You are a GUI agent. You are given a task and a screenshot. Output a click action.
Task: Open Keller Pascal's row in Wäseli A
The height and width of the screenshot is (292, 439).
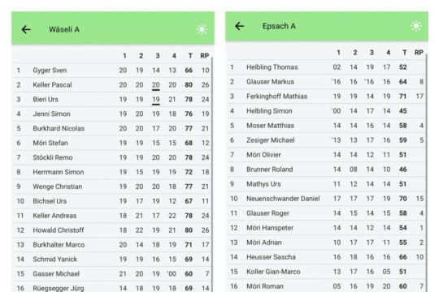click(113, 85)
